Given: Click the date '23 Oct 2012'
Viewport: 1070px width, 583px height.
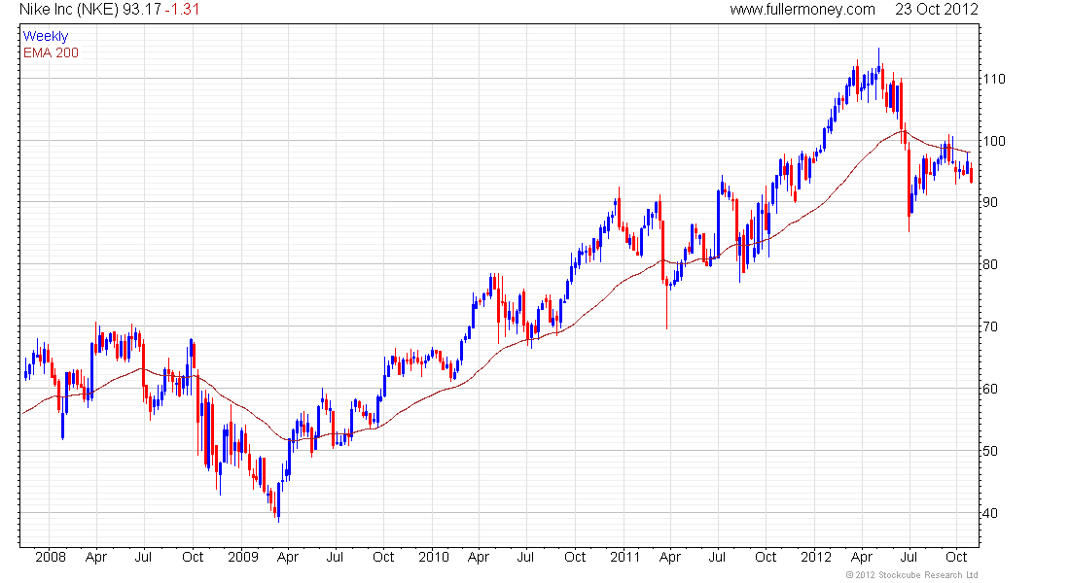Looking at the screenshot, I should click(x=936, y=10).
